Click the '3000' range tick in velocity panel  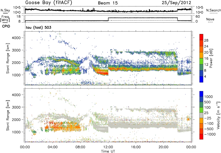click(16, 107)
